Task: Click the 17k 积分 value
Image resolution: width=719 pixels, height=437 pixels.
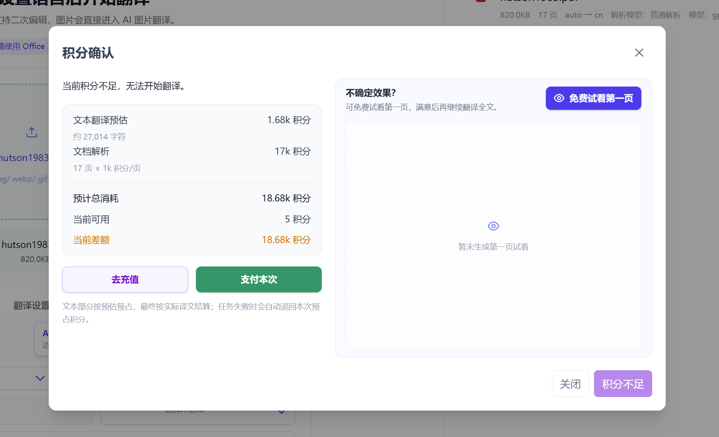Action: click(293, 152)
